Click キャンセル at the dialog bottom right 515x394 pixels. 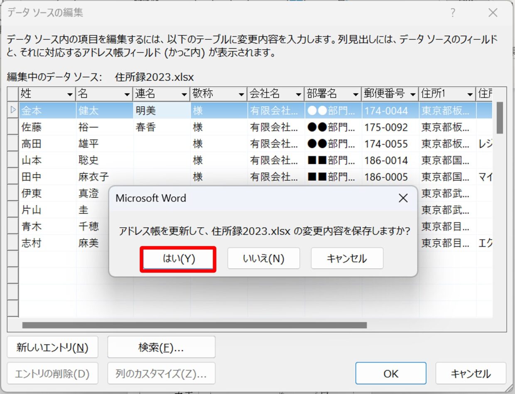[471, 374]
